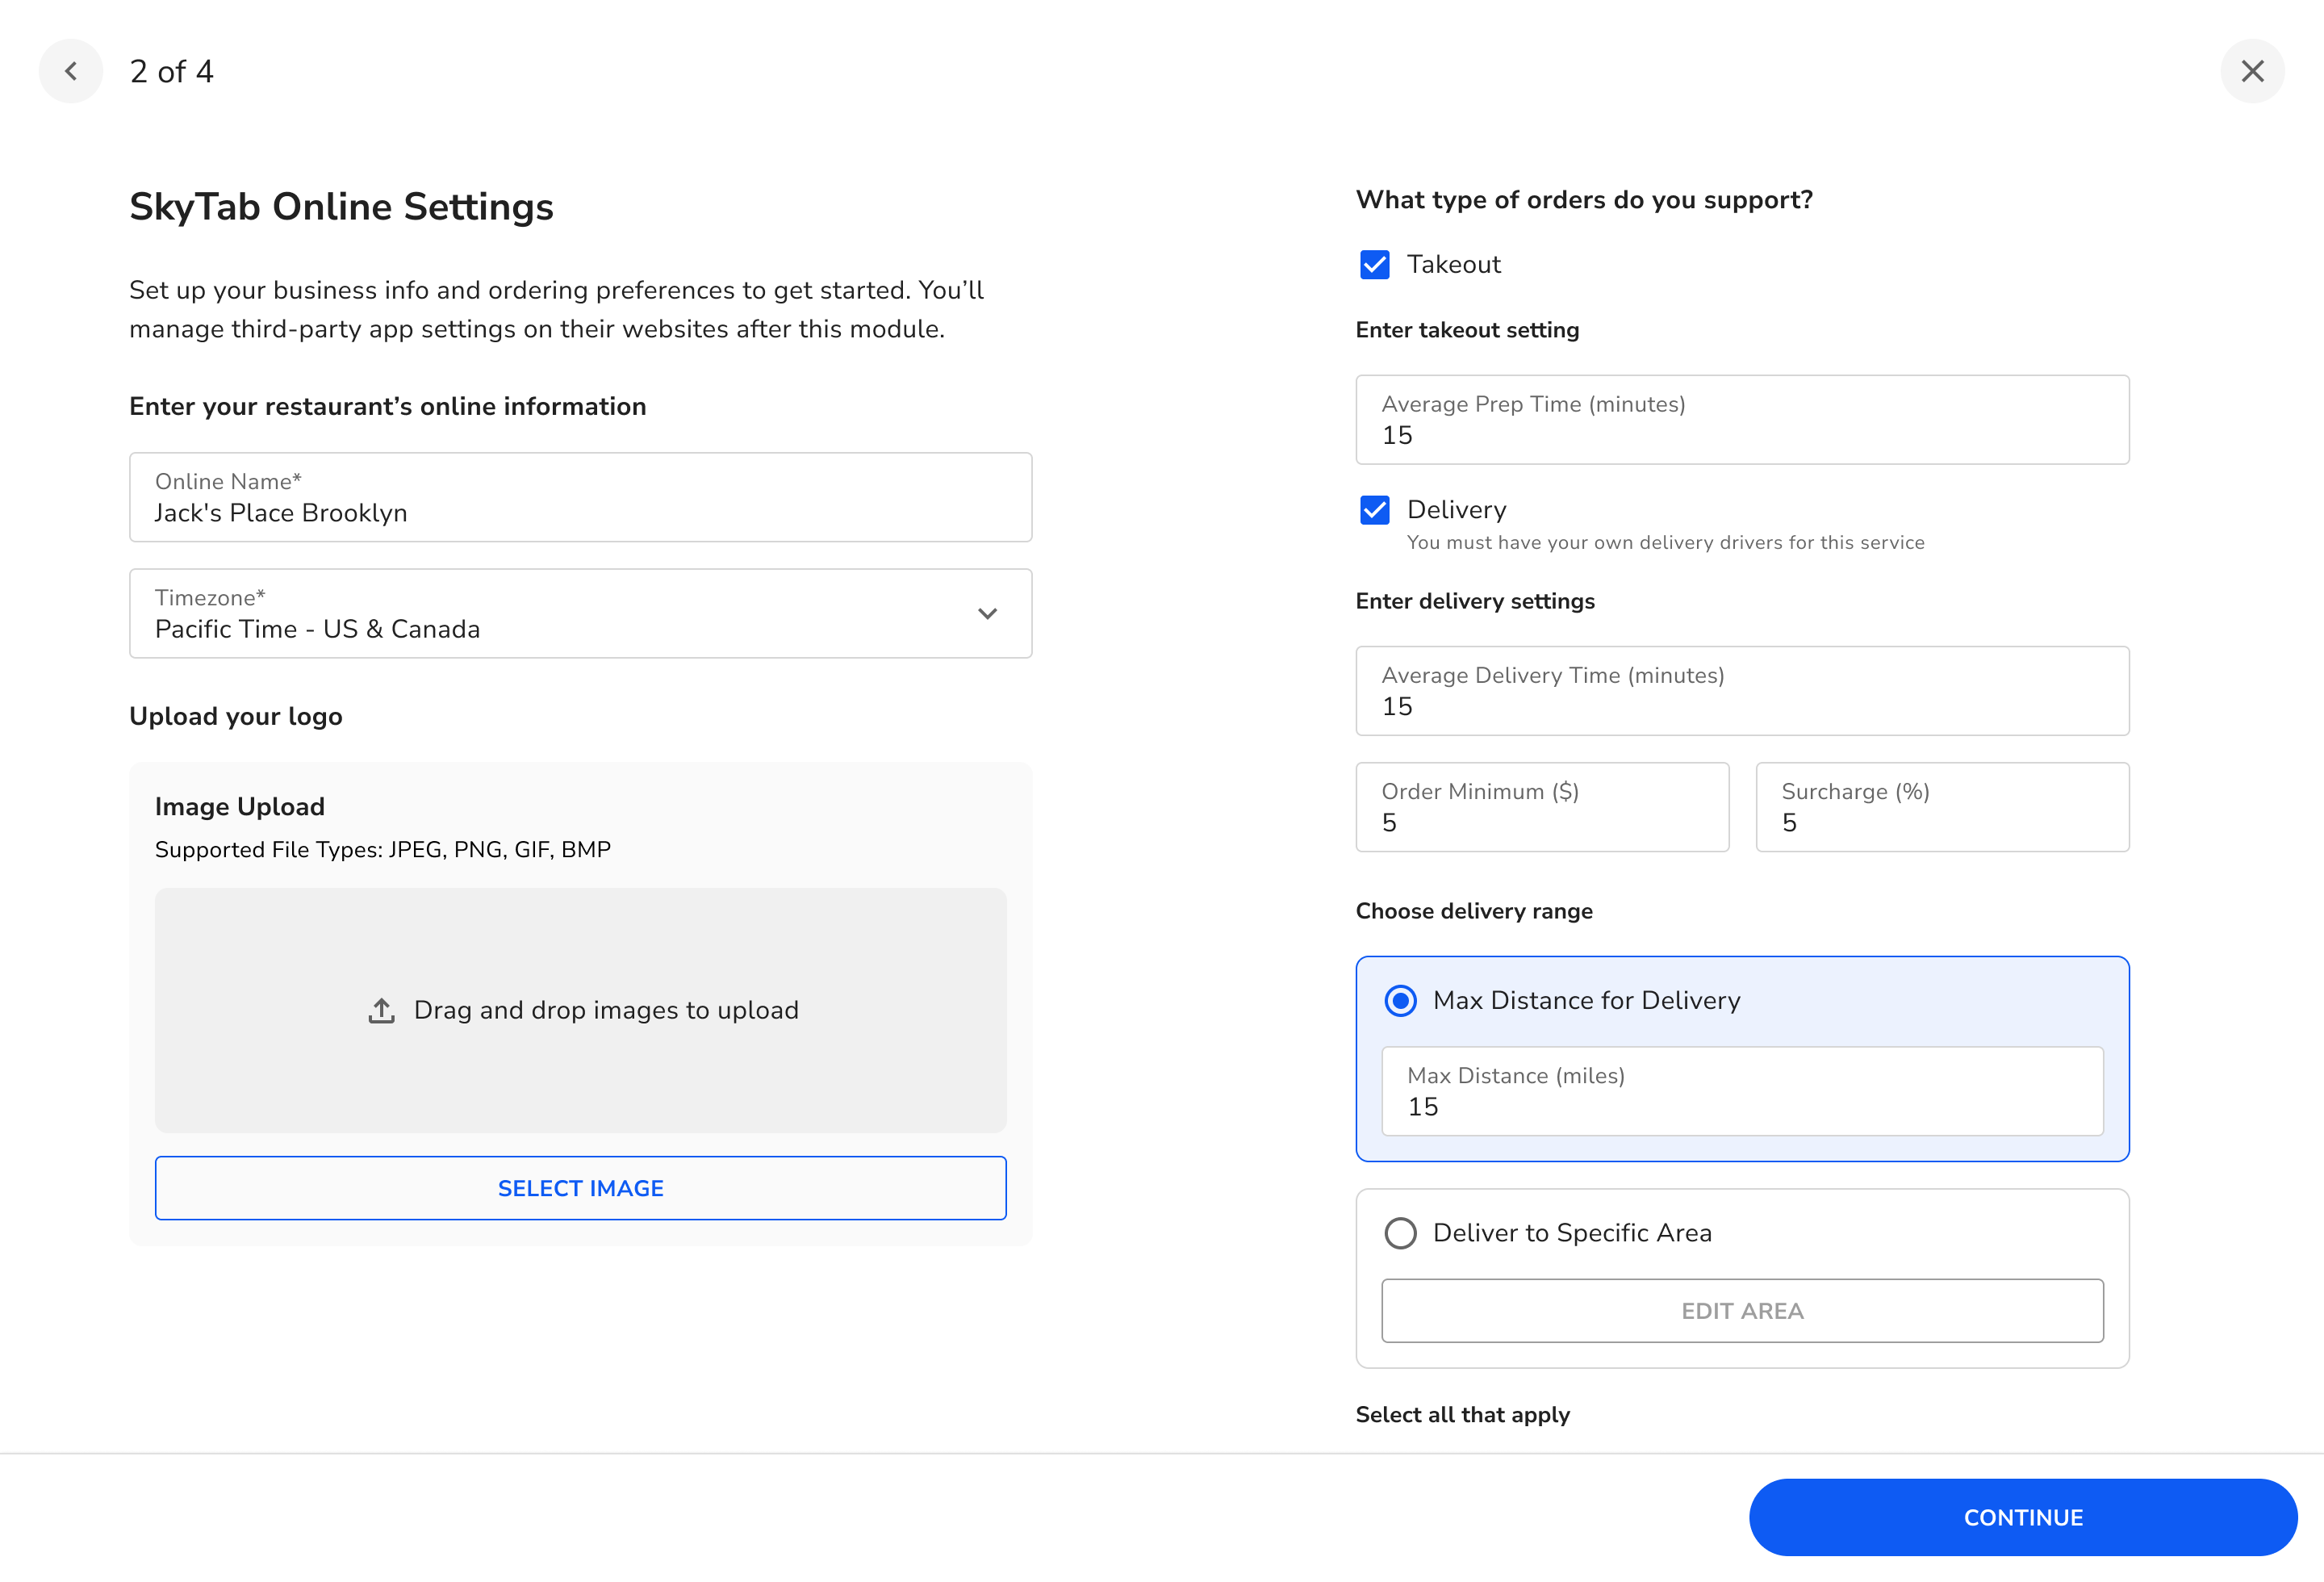Click SELECT IMAGE to upload a logo
The height and width of the screenshot is (1582, 2324).
coord(580,1187)
